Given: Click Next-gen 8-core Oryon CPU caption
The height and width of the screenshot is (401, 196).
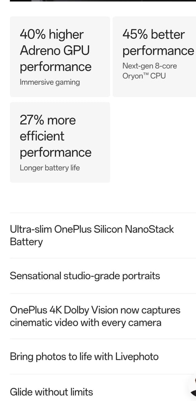Looking at the screenshot, I should (149, 71).
